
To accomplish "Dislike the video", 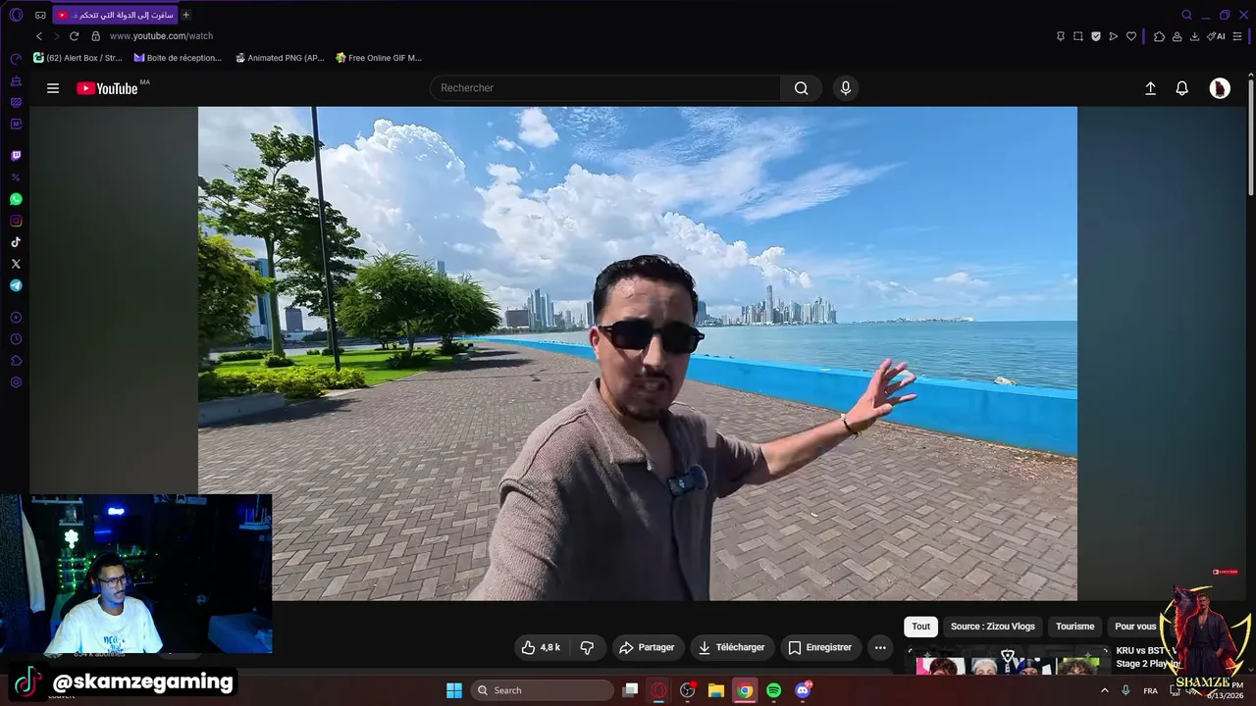I will (587, 647).
